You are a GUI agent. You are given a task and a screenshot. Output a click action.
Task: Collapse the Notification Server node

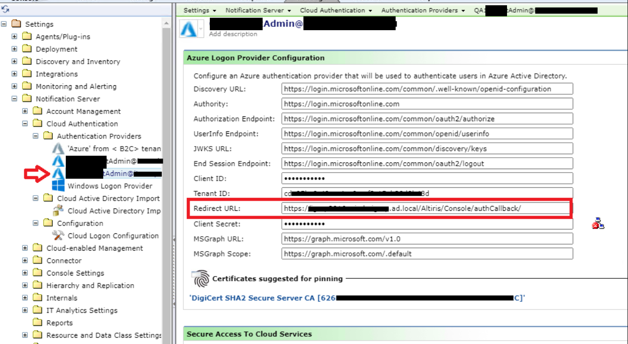click(14, 99)
